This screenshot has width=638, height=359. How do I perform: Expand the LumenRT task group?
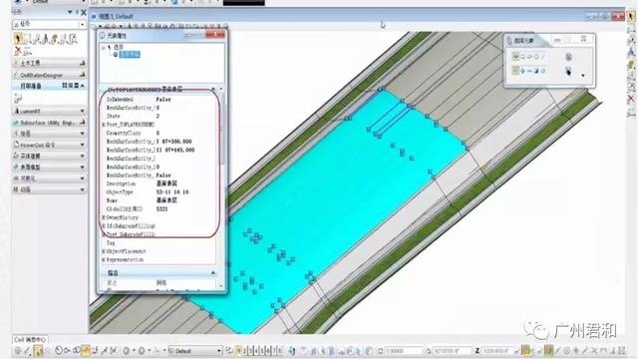point(49,111)
